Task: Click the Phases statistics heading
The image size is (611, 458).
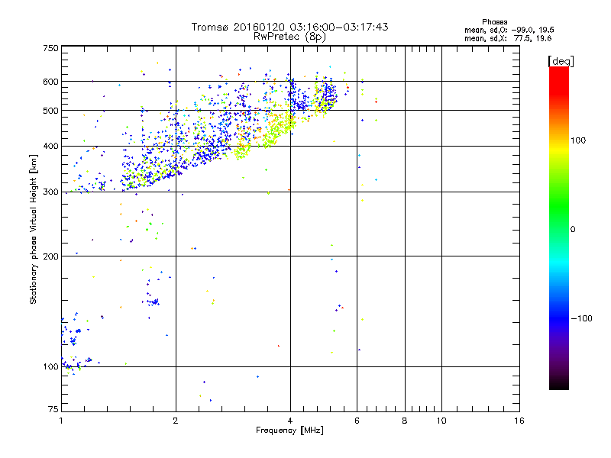Action: point(494,21)
